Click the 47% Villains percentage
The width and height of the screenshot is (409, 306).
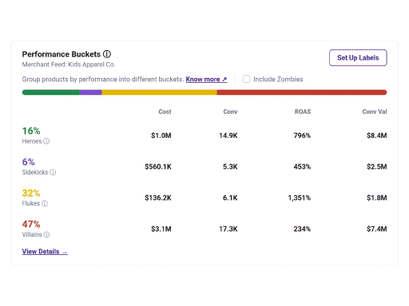31,224
